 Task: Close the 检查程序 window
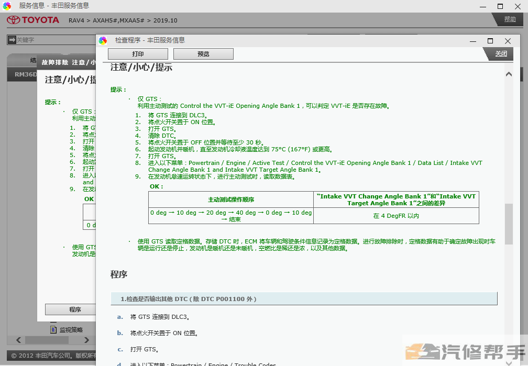point(508,41)
